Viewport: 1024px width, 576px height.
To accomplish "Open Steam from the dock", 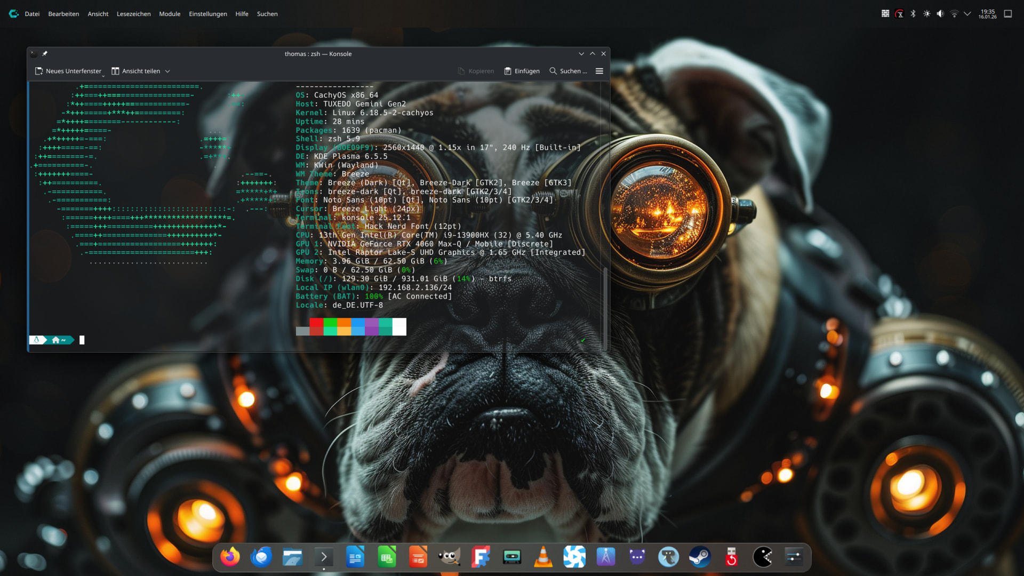I will coord(699,557).
